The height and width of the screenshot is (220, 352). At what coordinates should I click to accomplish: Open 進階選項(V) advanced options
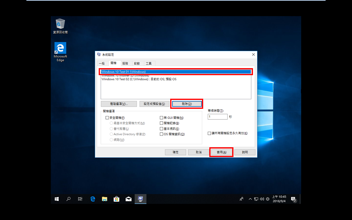point(119,104)
